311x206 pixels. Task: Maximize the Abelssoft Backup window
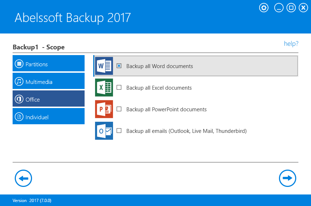pos(291,8)
